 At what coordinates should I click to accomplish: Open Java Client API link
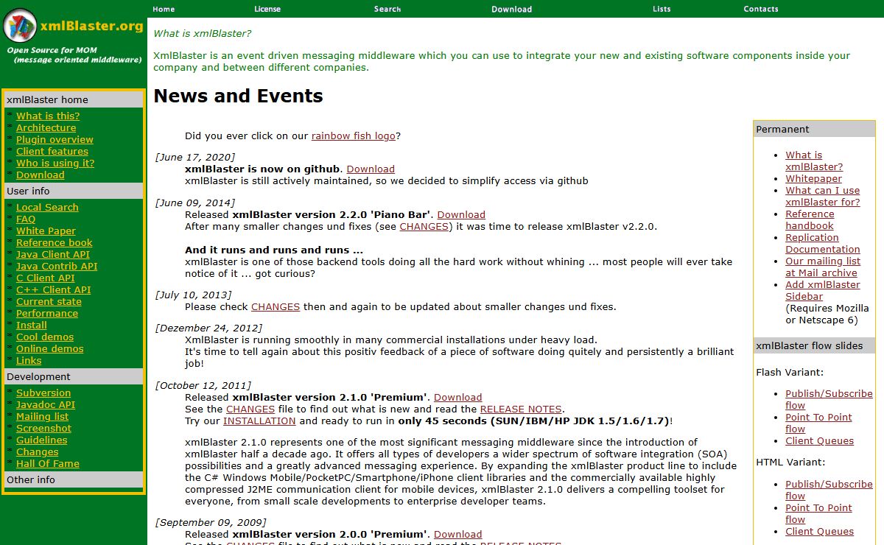53,254
